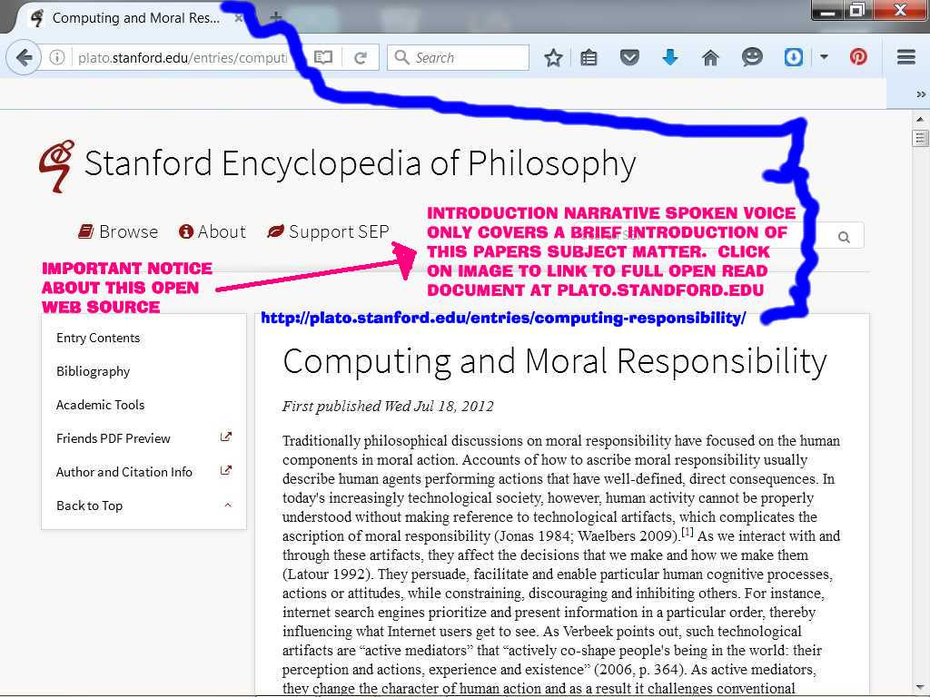Close the current browser tab
The height and width of the screenshot is (697, 930).
(x=239, y=18)
